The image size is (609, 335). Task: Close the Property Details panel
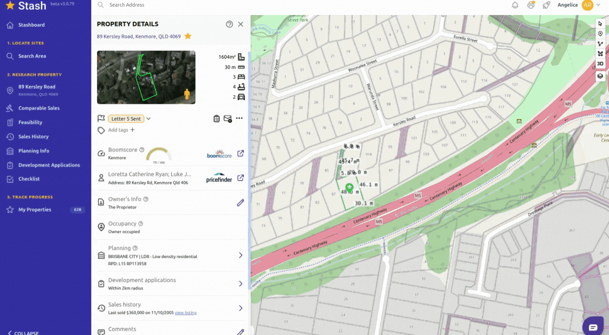tap(240, 24)
